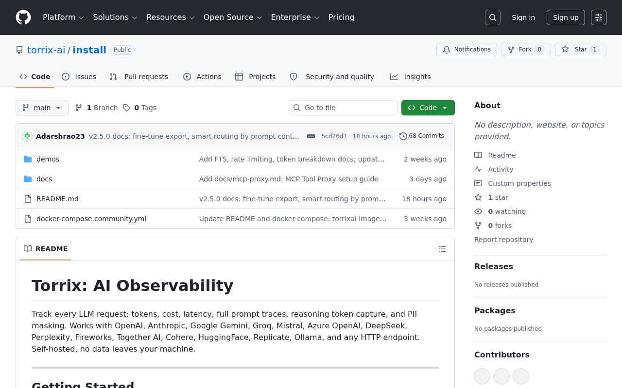Fork the repository
This screenshot has height=388, width=622.
pyautogui.click(x=526, y=49)
